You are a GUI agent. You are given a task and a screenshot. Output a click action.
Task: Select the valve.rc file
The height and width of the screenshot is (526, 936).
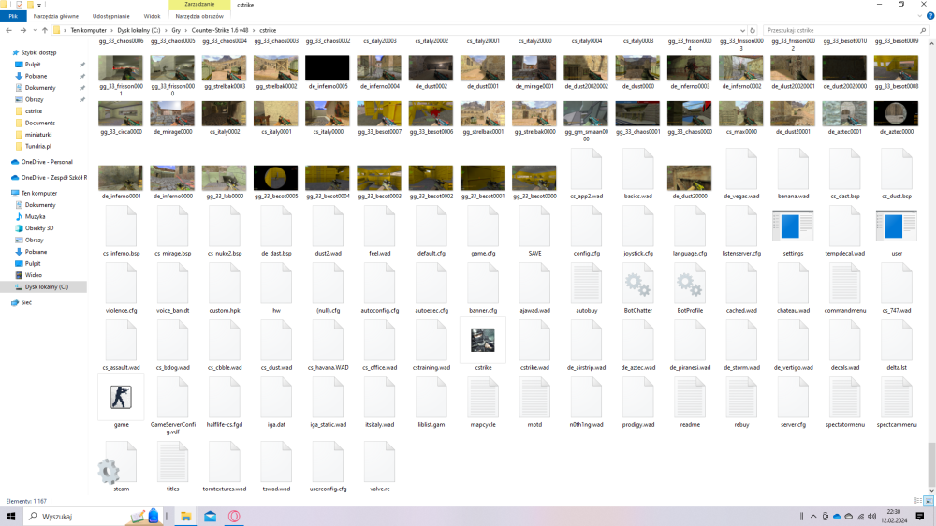tap(379, 462)
